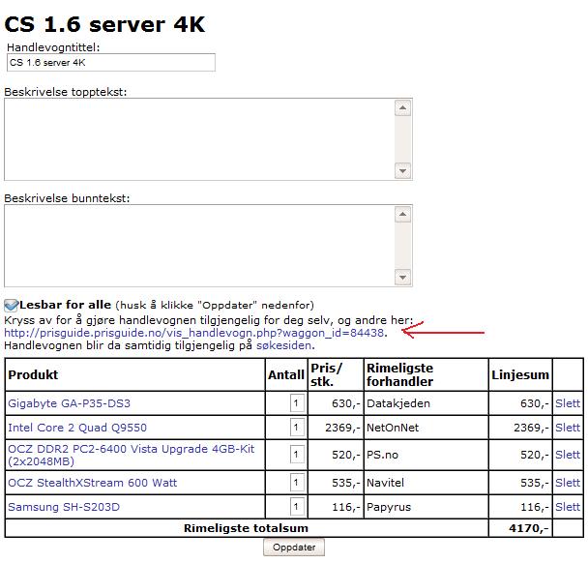Image resolution: width=588 pixels, height=563 pixels.
Task: Open the OCZ StealthXStream 600 Watt link
Action: click(x=92, y=483)
